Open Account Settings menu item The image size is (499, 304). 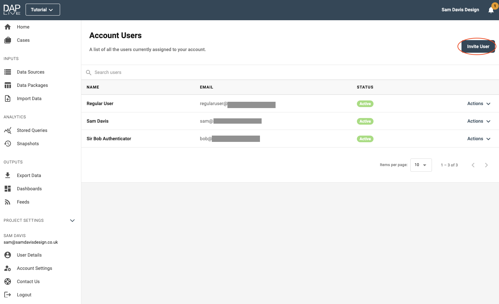tap(34, 268)
